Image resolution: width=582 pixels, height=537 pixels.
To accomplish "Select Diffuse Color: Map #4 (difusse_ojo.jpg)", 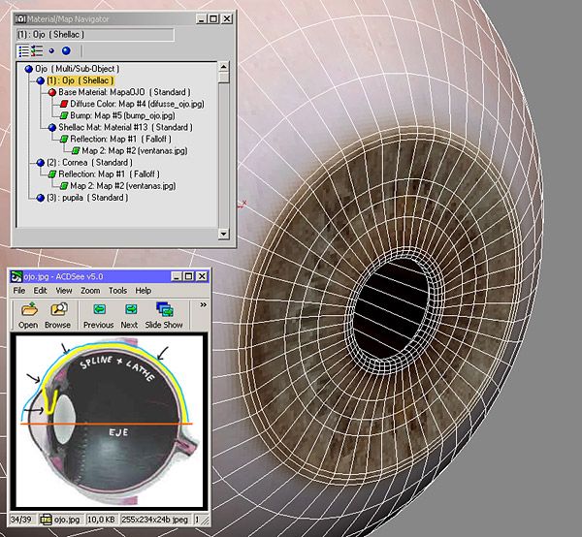I will (x=137, y=104).
